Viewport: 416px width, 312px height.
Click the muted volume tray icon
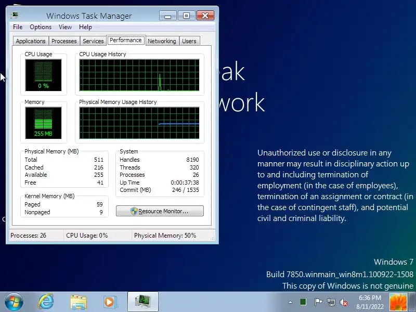[x=344, y=302]
